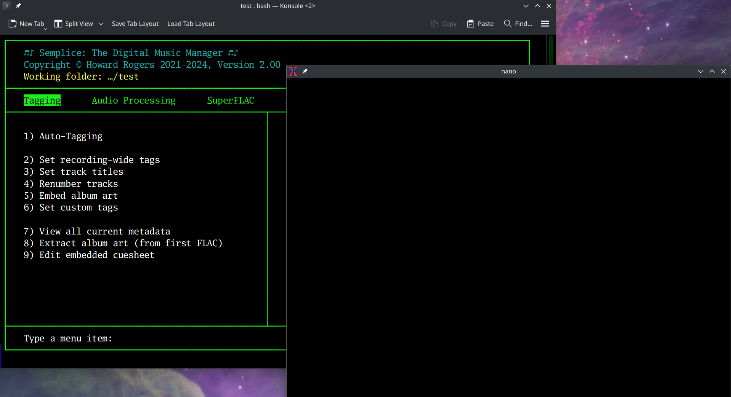Image resolution: width=731 pixels, height=397 pixels.
Task: Open Find using the magnifier icon
Action: [508, 23]
